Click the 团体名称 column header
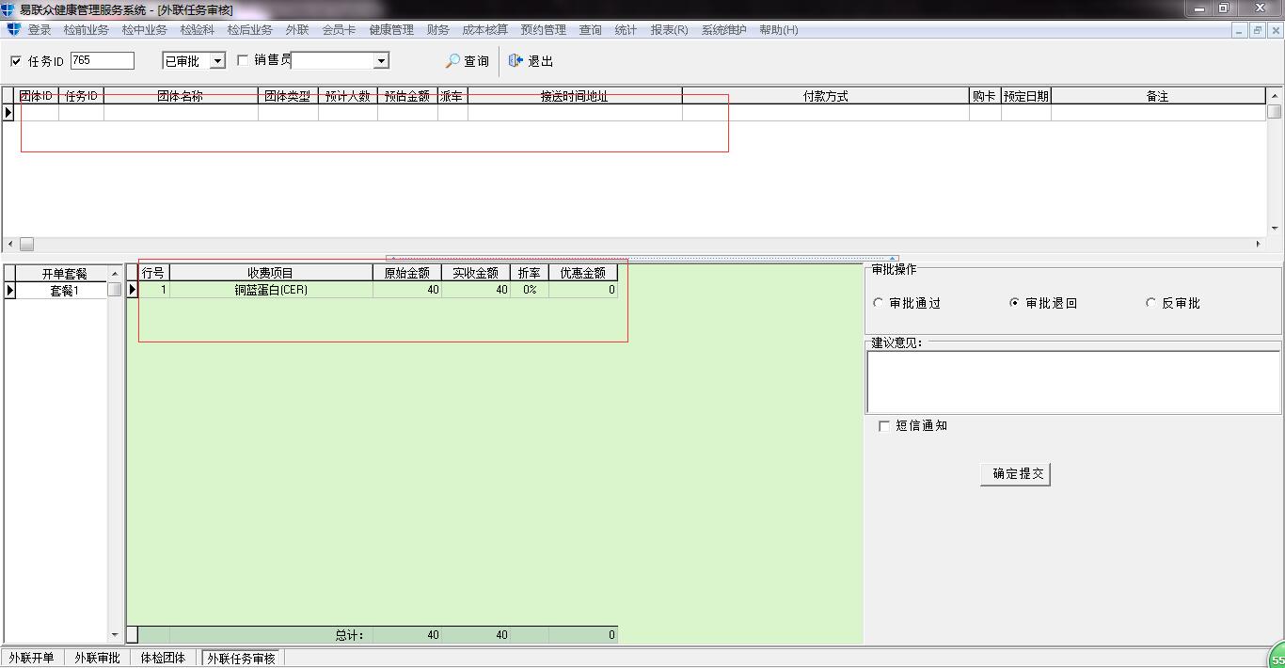Screen dimensions: 1285x668 181,96
